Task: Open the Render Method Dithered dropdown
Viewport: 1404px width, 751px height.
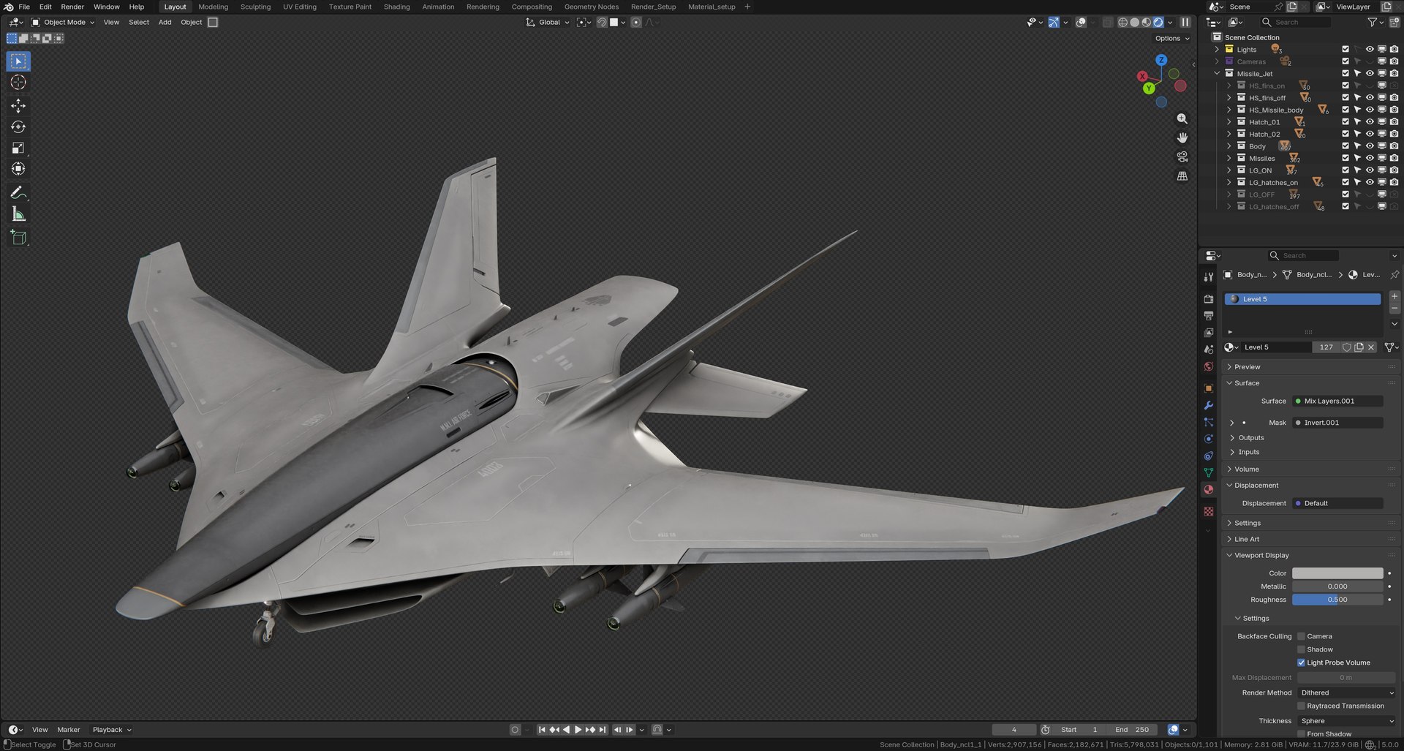Action: (1347, 692)
